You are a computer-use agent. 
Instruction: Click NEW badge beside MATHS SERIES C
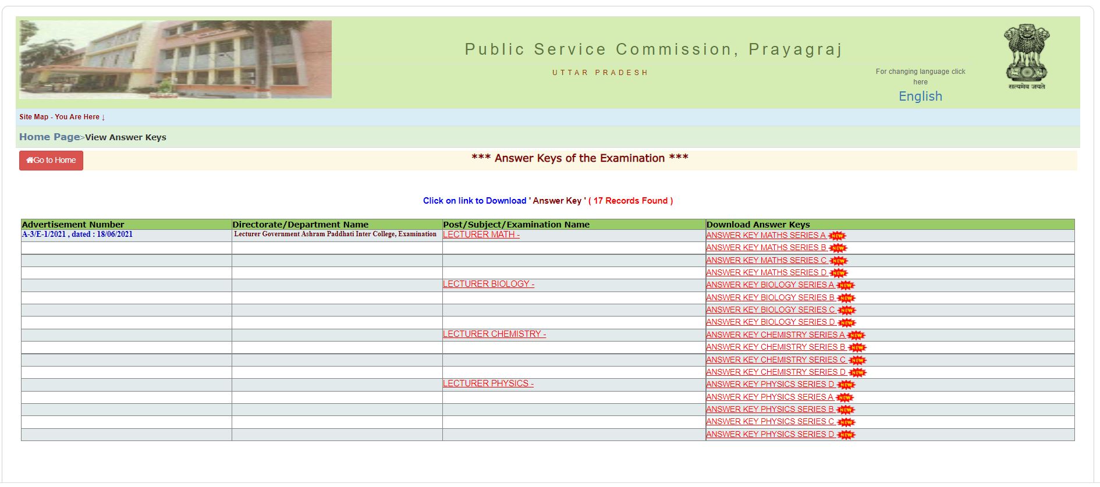click(839, 261)
